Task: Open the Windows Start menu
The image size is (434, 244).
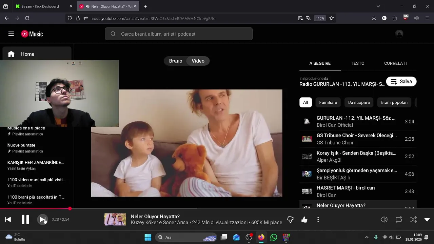Action: point(148,237)
